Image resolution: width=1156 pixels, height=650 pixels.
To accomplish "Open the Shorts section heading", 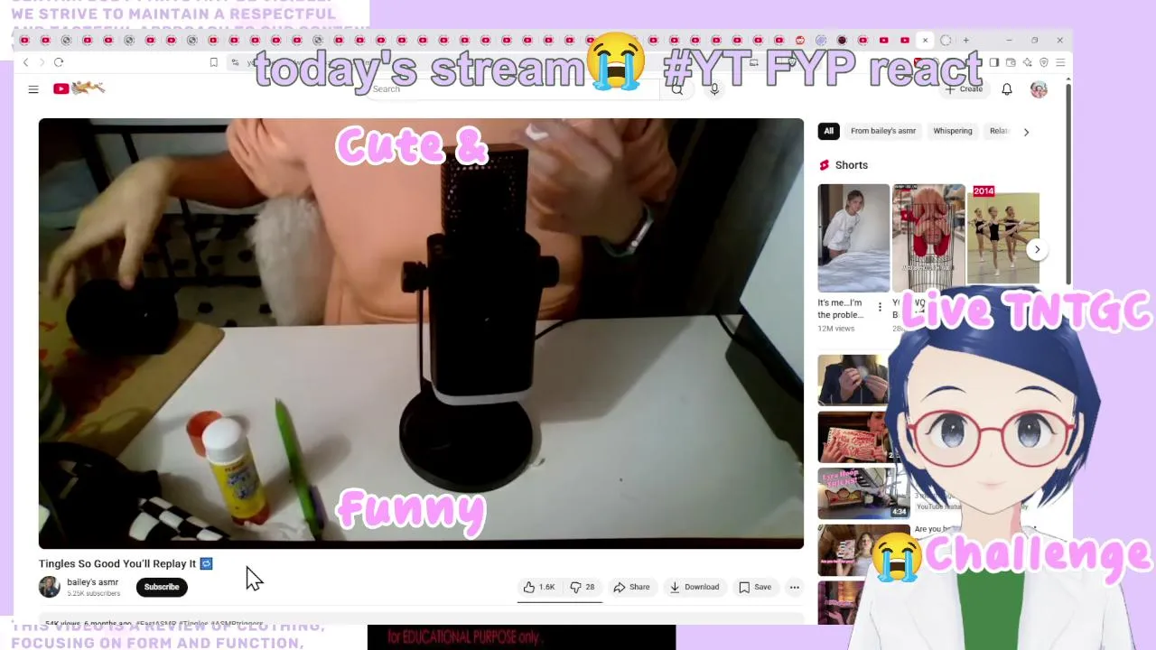I will (852, 165).
